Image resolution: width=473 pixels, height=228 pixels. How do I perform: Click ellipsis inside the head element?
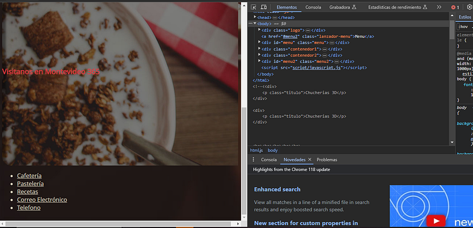275,18
